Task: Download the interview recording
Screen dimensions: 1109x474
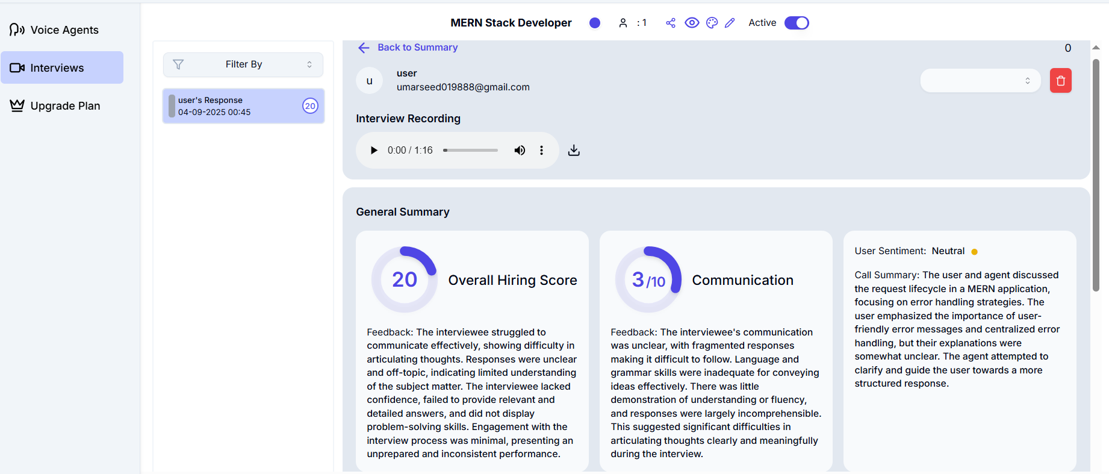Action: (574, 151)
